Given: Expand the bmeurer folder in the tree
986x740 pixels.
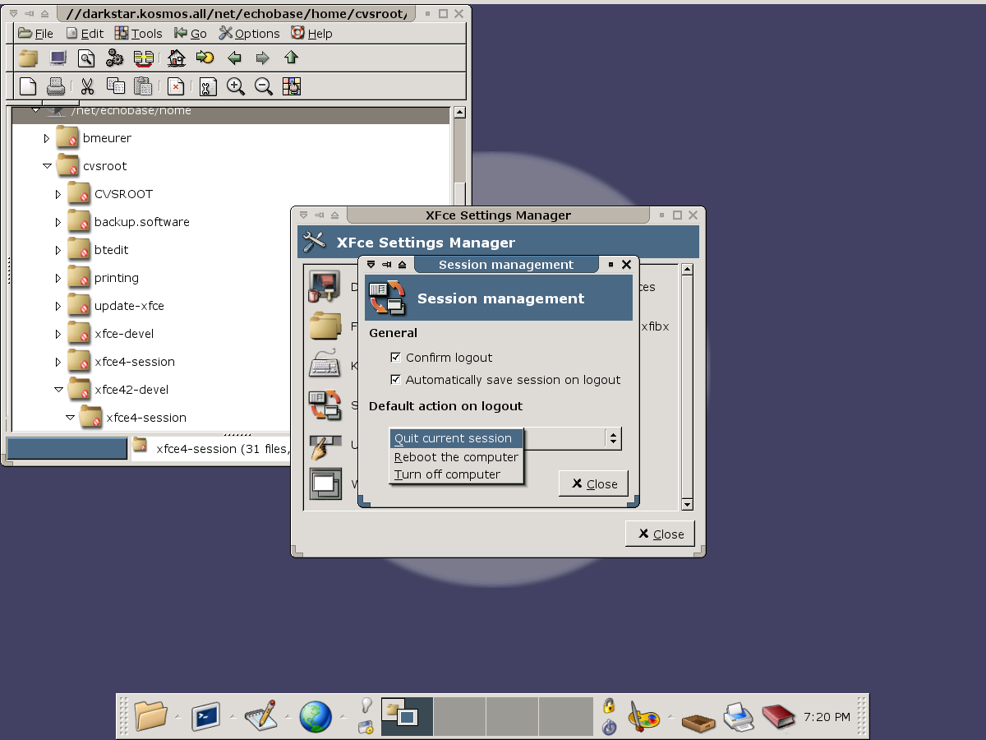Looking at the screenshot, I should point(47,138).
